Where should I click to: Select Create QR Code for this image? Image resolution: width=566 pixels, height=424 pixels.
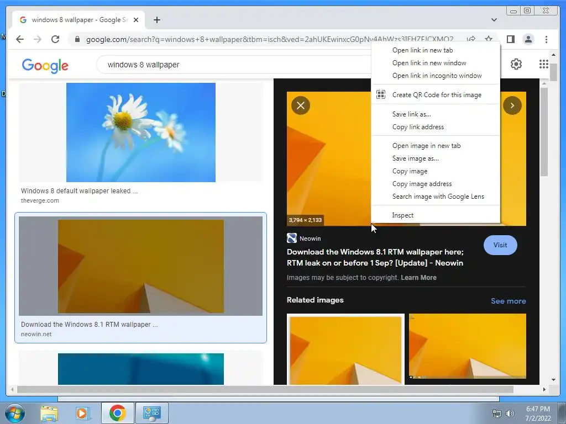[x=436, y=95]
